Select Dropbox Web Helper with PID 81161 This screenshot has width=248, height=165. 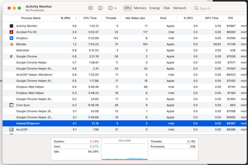coord(124,87)
